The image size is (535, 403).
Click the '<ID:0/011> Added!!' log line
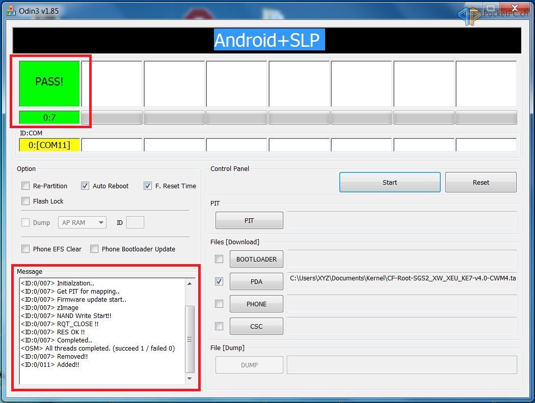pyautogui.click(x=50, y=364)
